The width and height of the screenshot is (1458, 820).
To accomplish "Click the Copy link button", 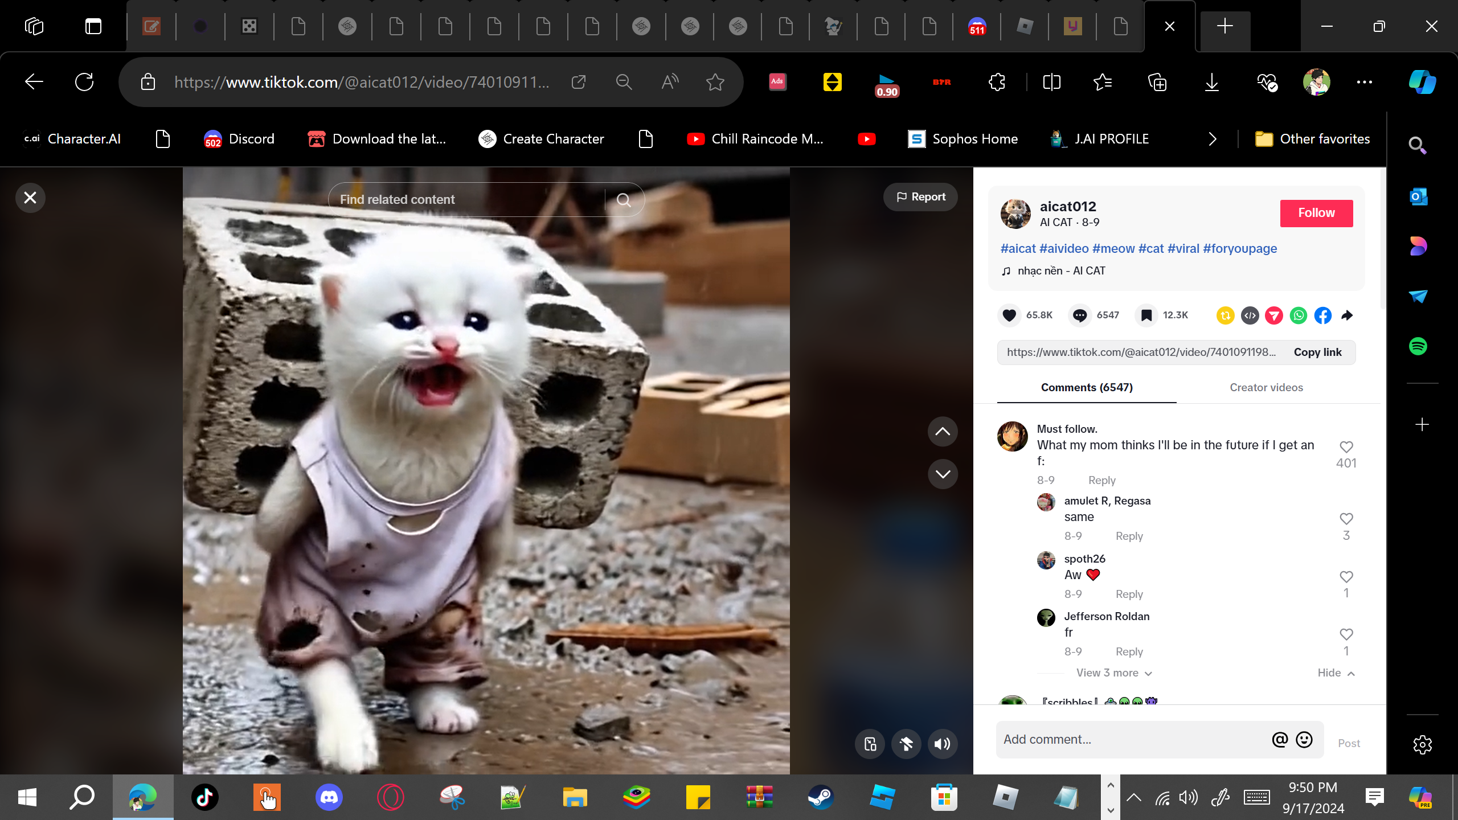I will point(1317,352).
